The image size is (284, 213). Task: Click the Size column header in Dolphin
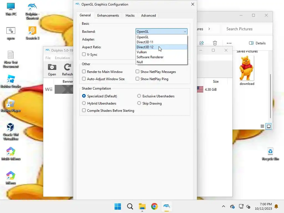point(216,81)
